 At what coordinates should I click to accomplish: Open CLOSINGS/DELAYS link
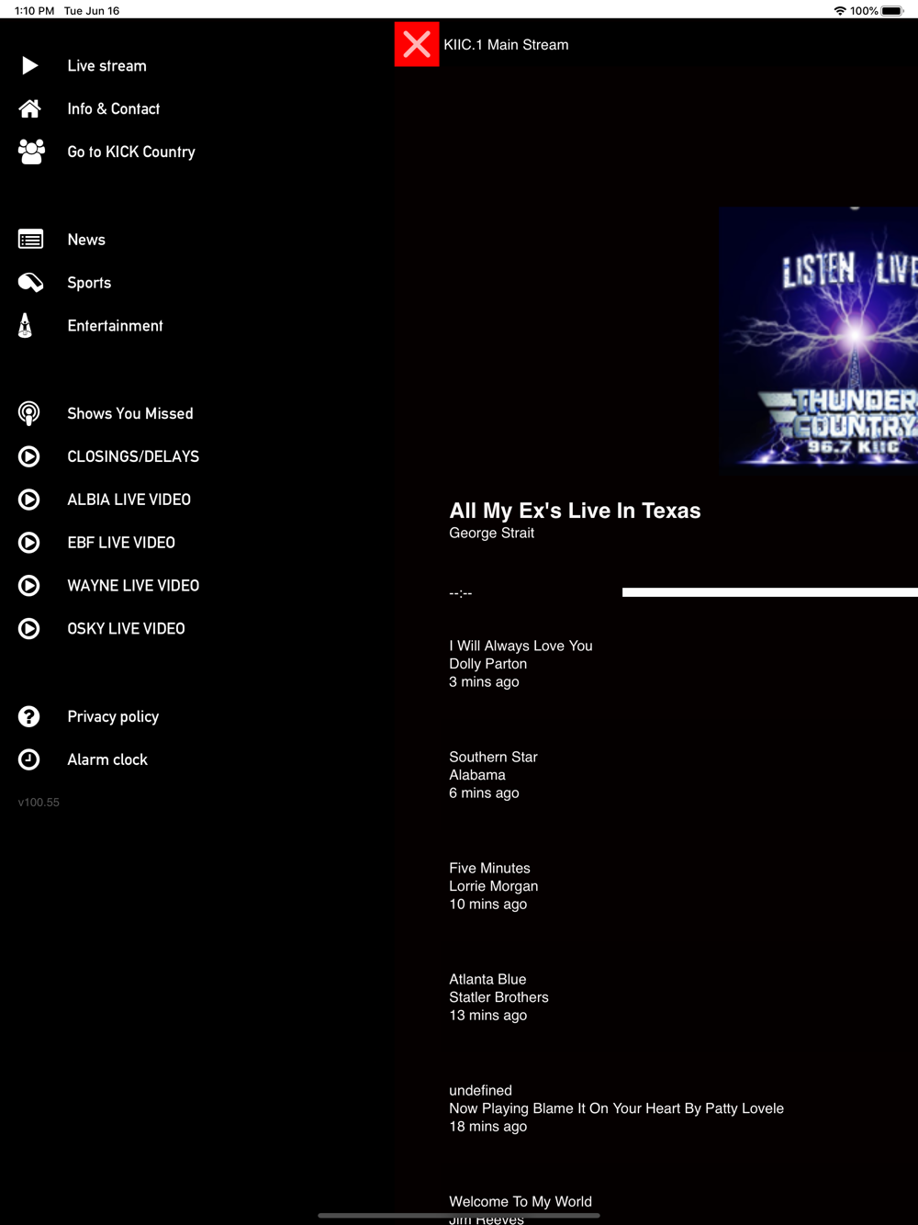pos(133,456)
